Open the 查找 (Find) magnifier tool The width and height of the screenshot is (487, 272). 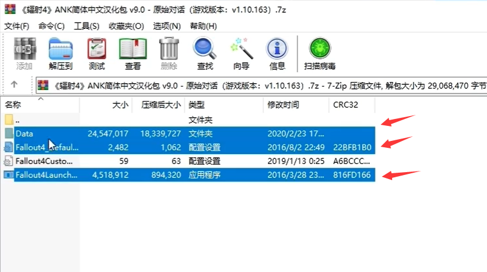coord(205,49)
